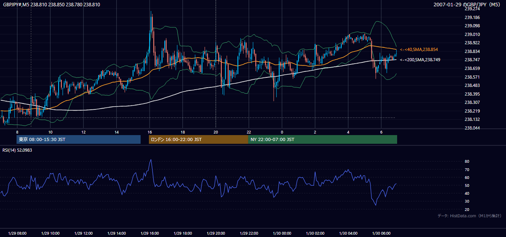This screenshot has height=237, width=506.
Task: Click price axis value 239.186
Action: coord(472,17)
